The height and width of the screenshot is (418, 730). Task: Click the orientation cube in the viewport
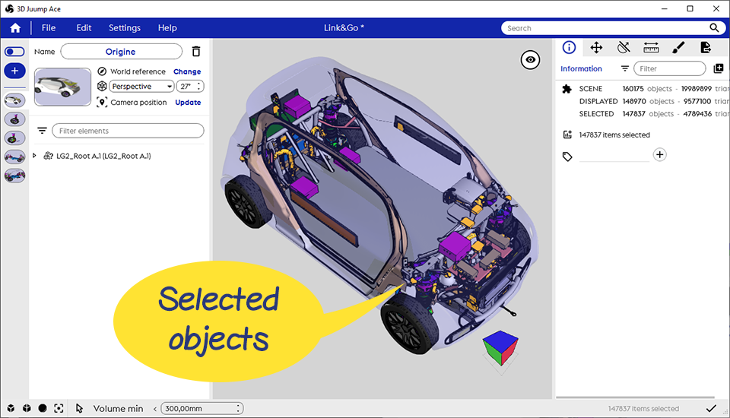500,348
